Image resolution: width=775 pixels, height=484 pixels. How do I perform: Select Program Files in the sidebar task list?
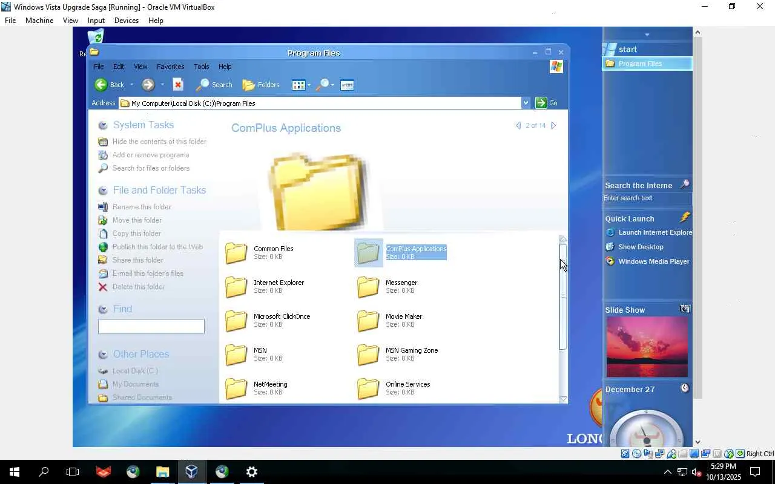tap(647, 64)
